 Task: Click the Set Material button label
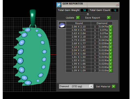pyautogui.click(x=103, y=86)
